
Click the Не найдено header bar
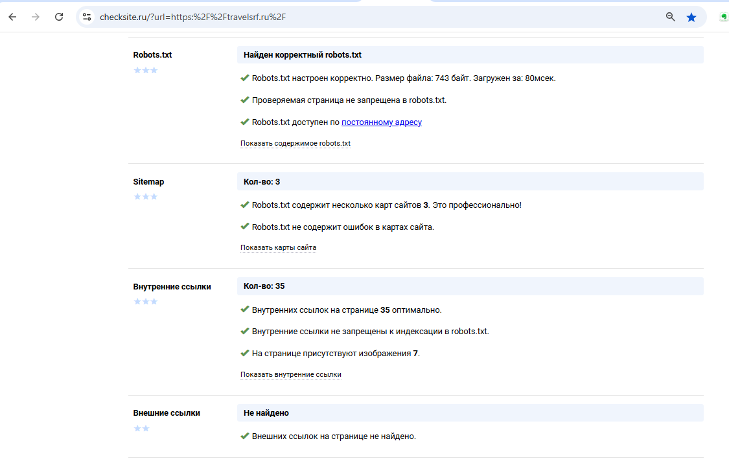(470, 412)
